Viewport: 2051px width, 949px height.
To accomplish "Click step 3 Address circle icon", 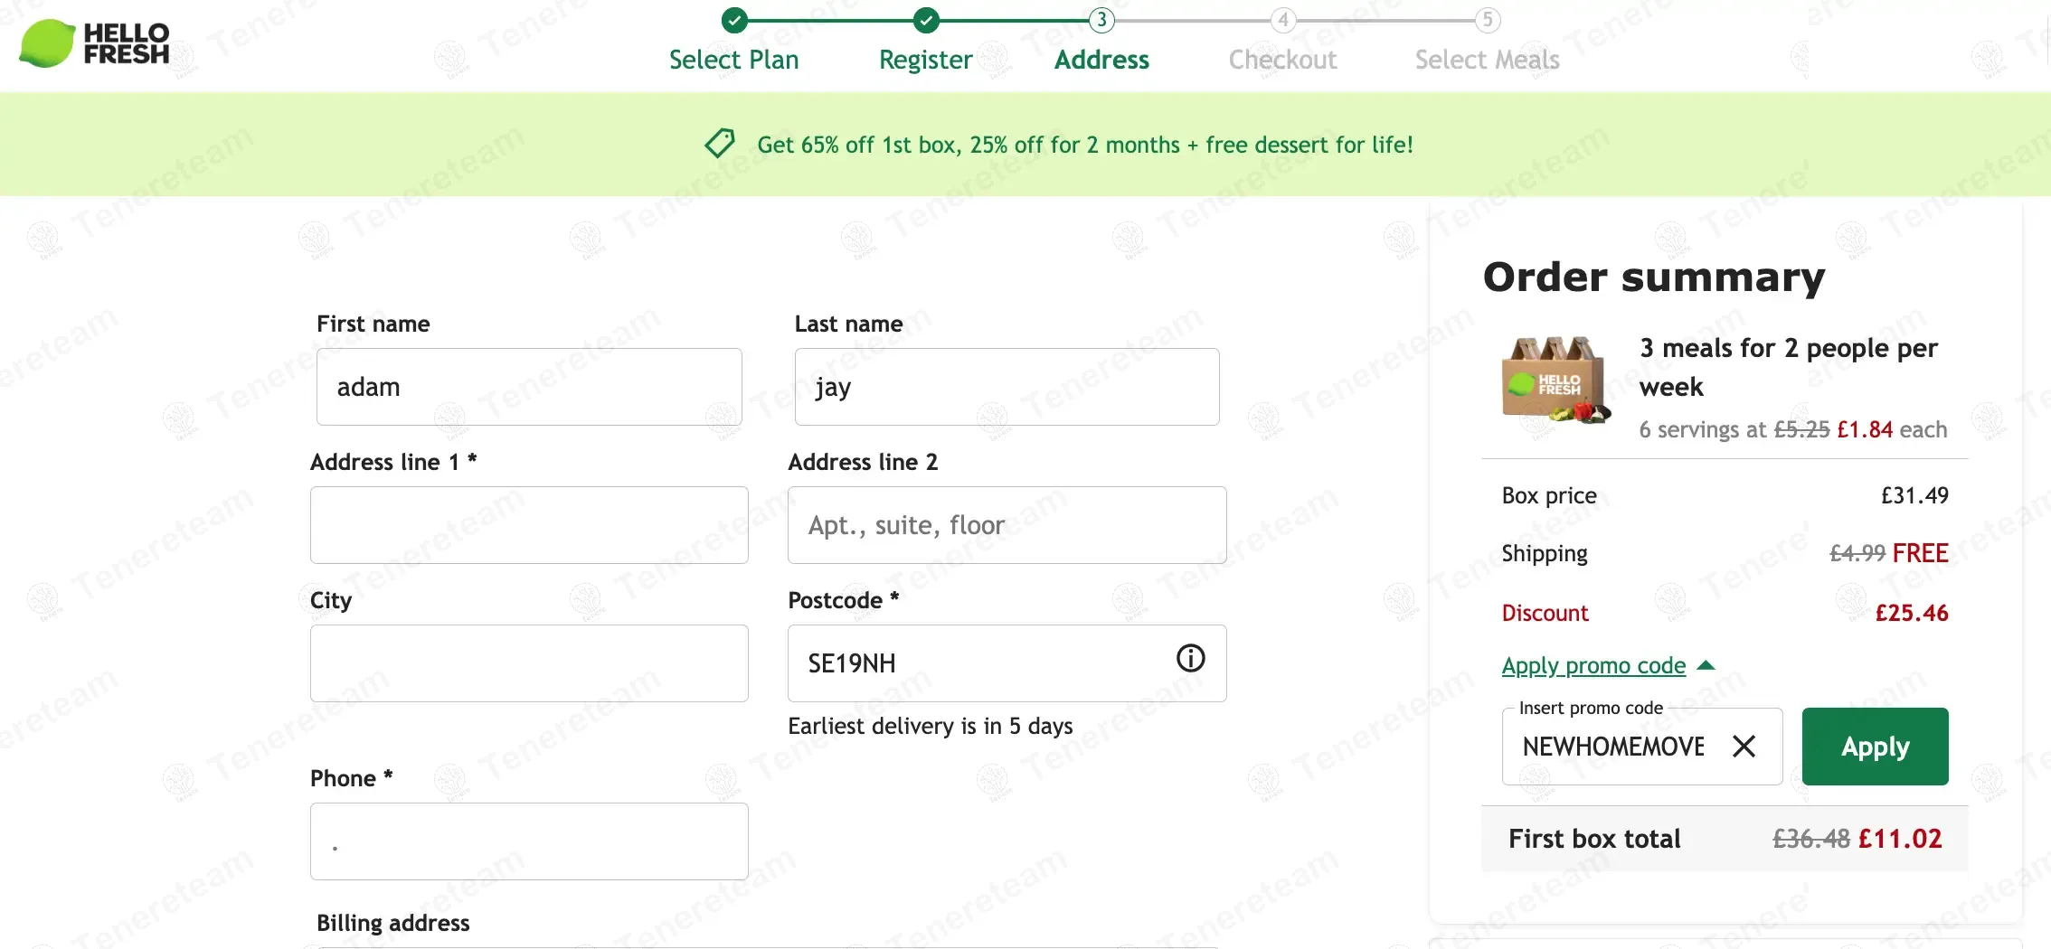I will [1101, 19].
